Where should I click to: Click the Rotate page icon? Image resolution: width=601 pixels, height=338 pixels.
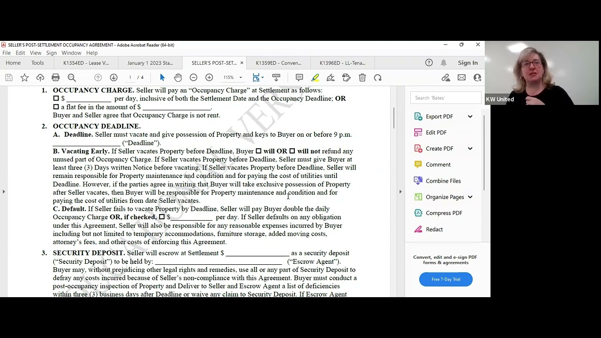[x=378, y=77]
